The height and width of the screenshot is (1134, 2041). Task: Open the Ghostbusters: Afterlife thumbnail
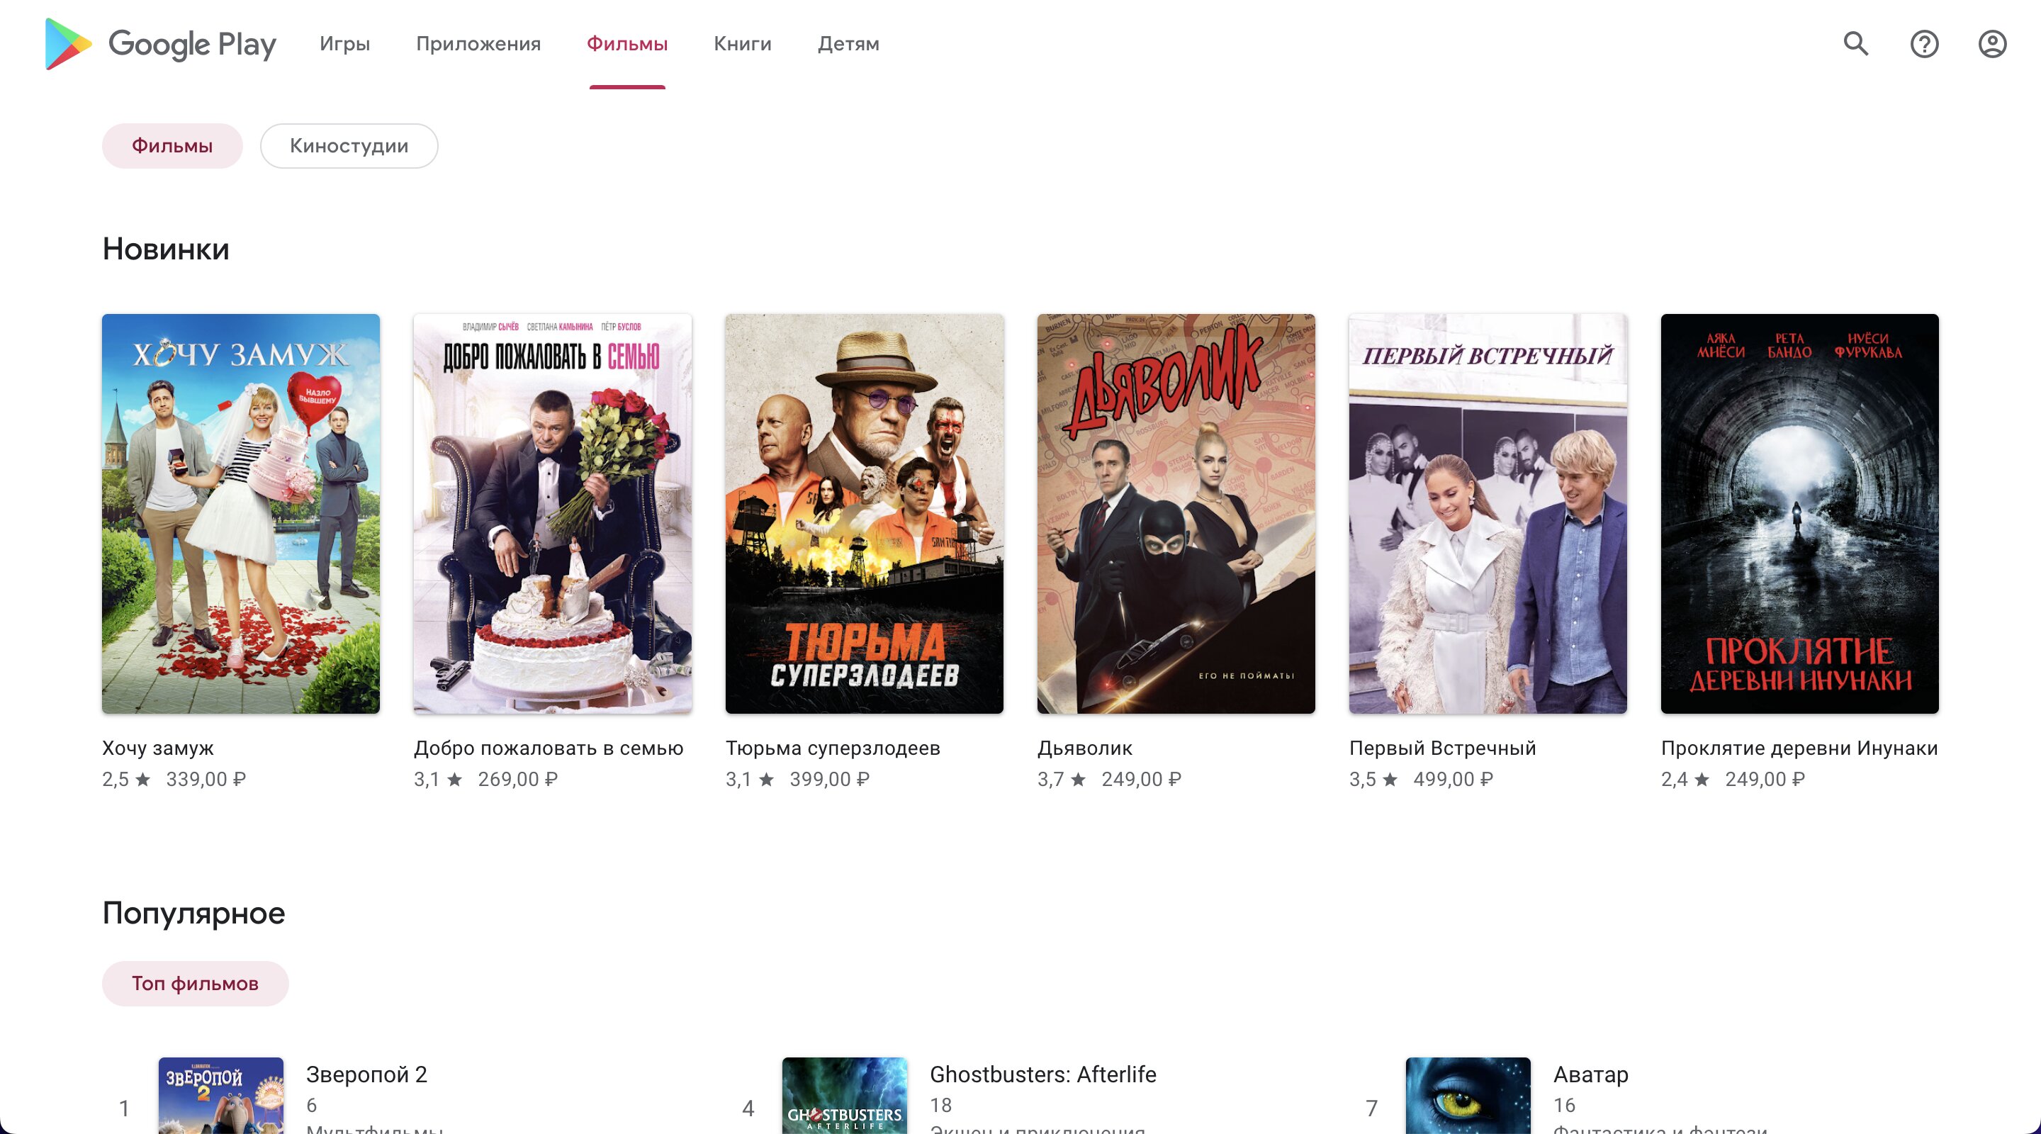pyautogui.click(x=845, y=1095)
